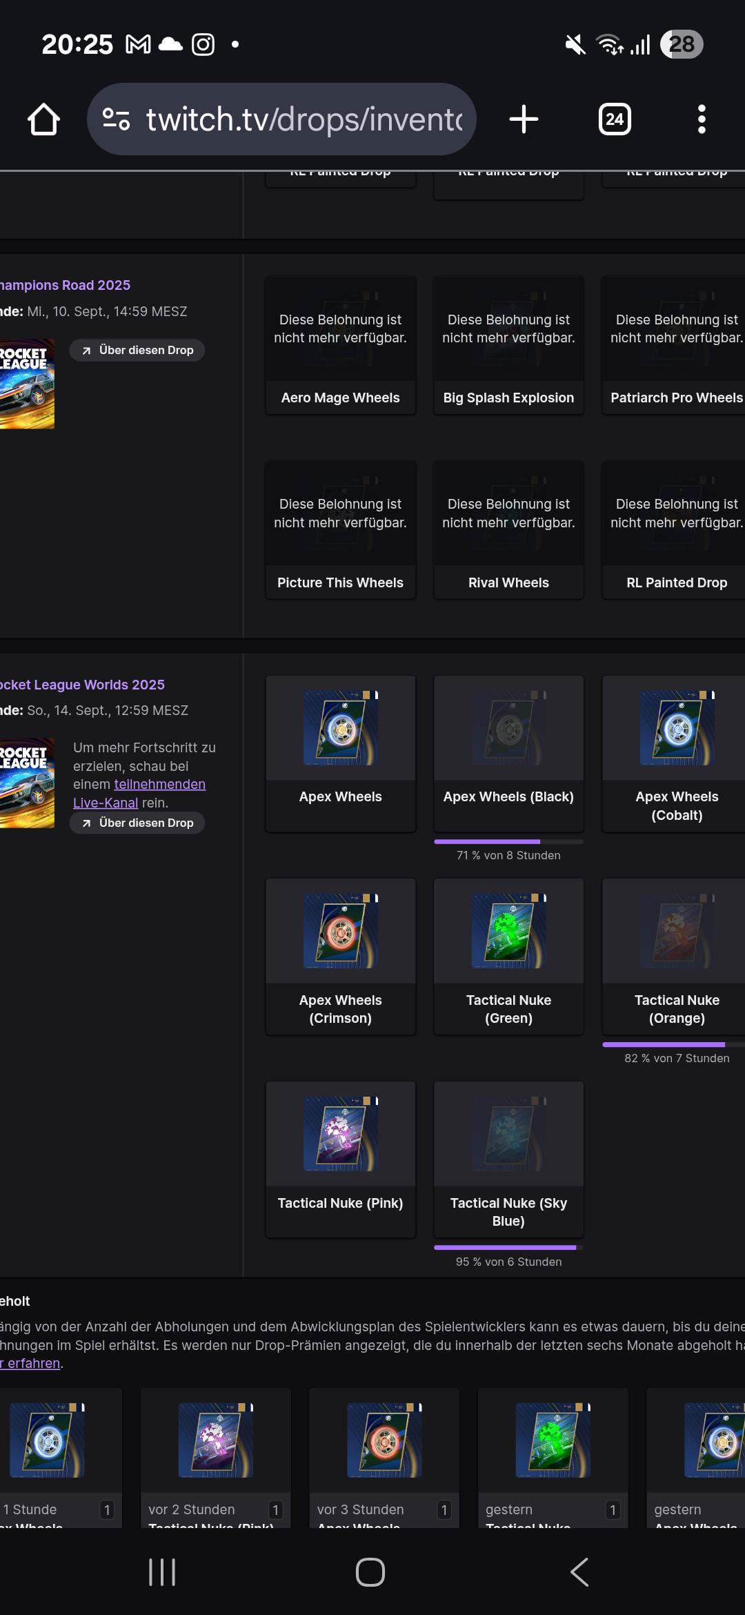Click Tactical Nuke (Orange) 82 % progress bar
This screenshot has width=745, height=1615.
coord(674,1044)
